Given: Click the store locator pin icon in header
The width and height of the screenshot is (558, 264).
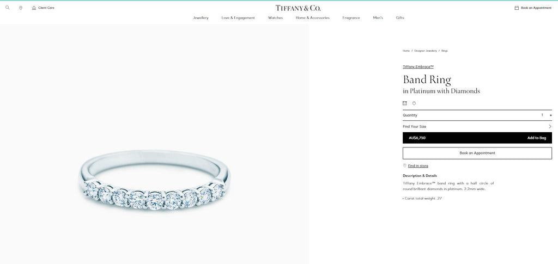Looking at the screenshot, I should (21, 8).
